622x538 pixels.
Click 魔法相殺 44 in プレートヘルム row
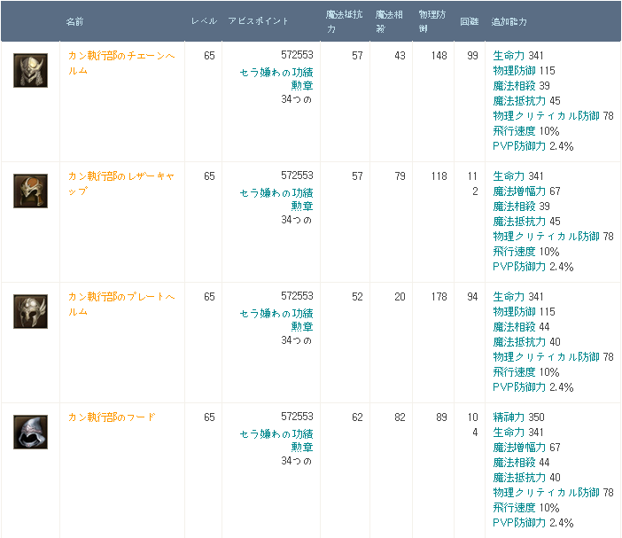(521, 327)
